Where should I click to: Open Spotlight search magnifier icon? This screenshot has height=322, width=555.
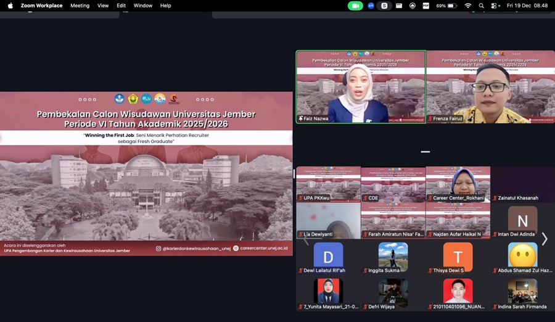tap(481, 6)
